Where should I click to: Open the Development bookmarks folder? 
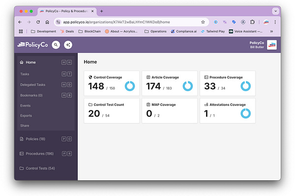44,31
